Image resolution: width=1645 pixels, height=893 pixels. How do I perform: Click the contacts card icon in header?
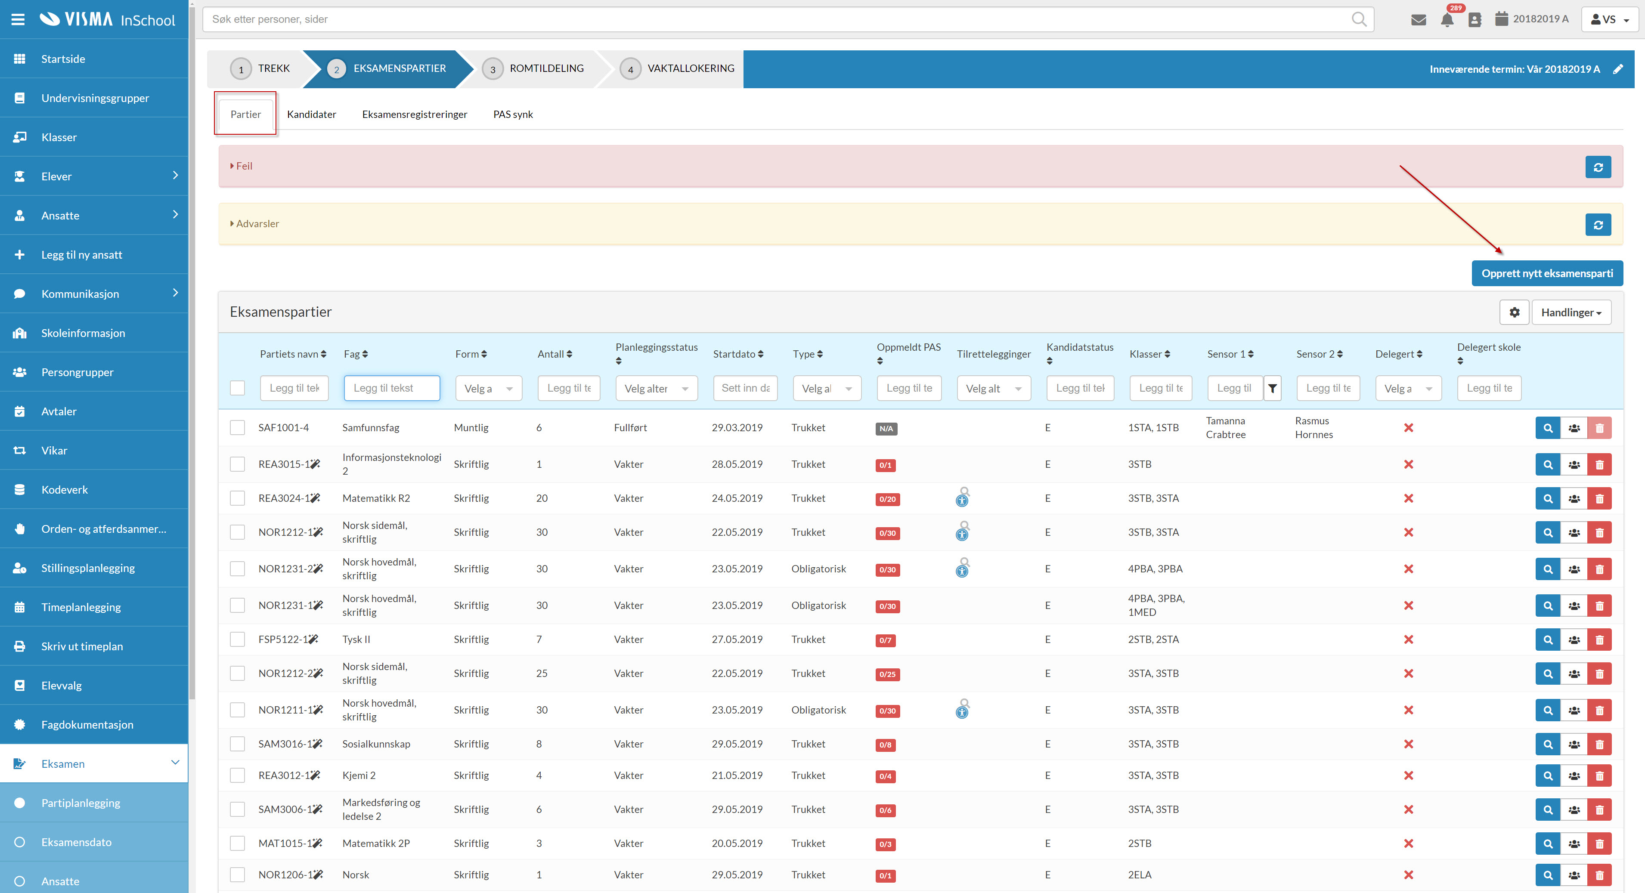[1475, 20]
